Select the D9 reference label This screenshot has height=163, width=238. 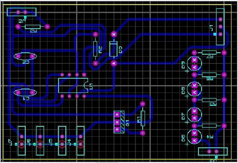coord(183,65)
